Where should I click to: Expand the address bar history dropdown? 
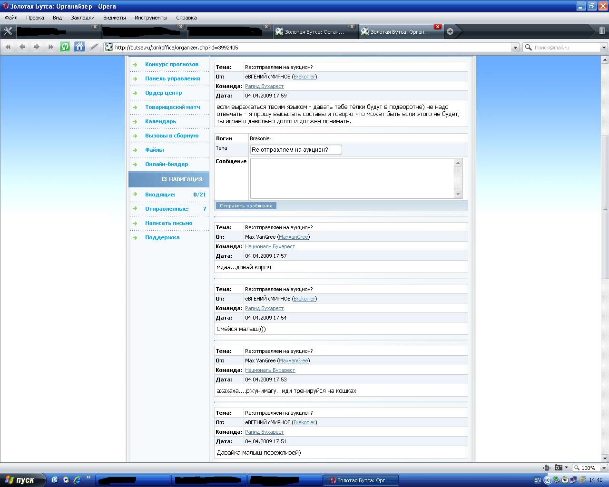tap(515, 48)
